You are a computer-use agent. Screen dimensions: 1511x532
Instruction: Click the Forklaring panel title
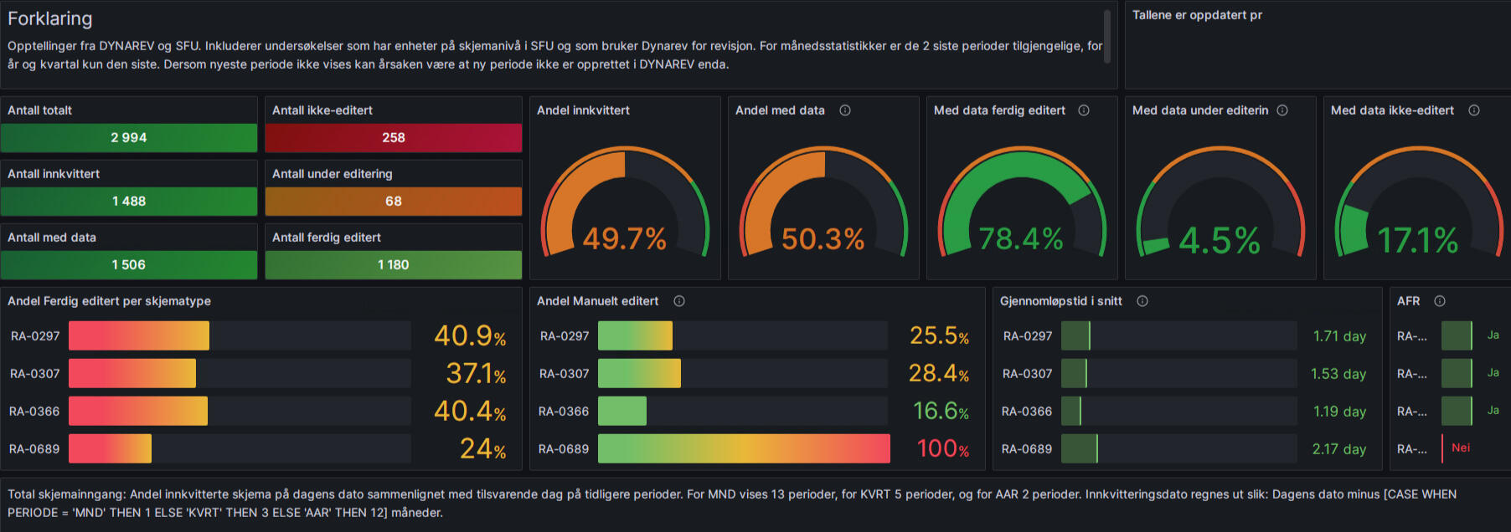click(x=50, y=18)
